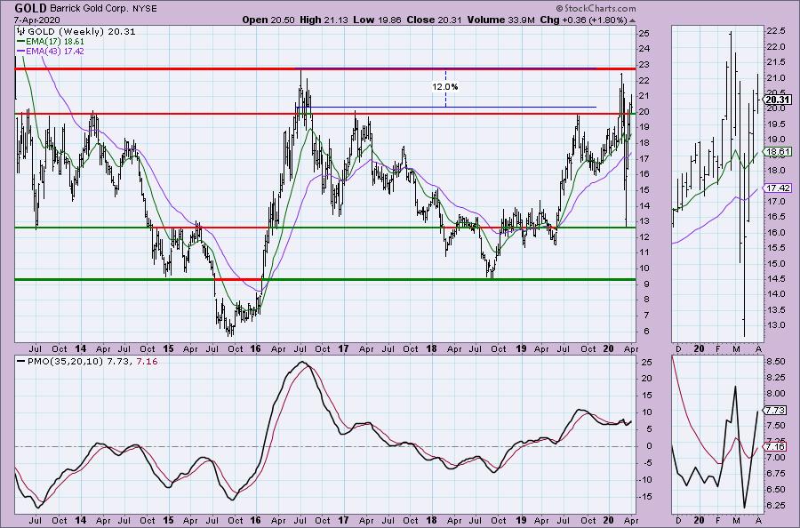Click the GOLD (Weekly) 20.31 legend label
This screenshot has height=528, width=800.
click(x=82, y=32)
